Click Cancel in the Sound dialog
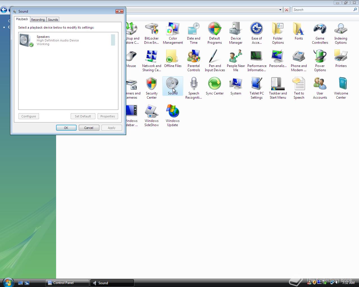The width and height of the screenshot is (359, 287). [x=89, y=128]
